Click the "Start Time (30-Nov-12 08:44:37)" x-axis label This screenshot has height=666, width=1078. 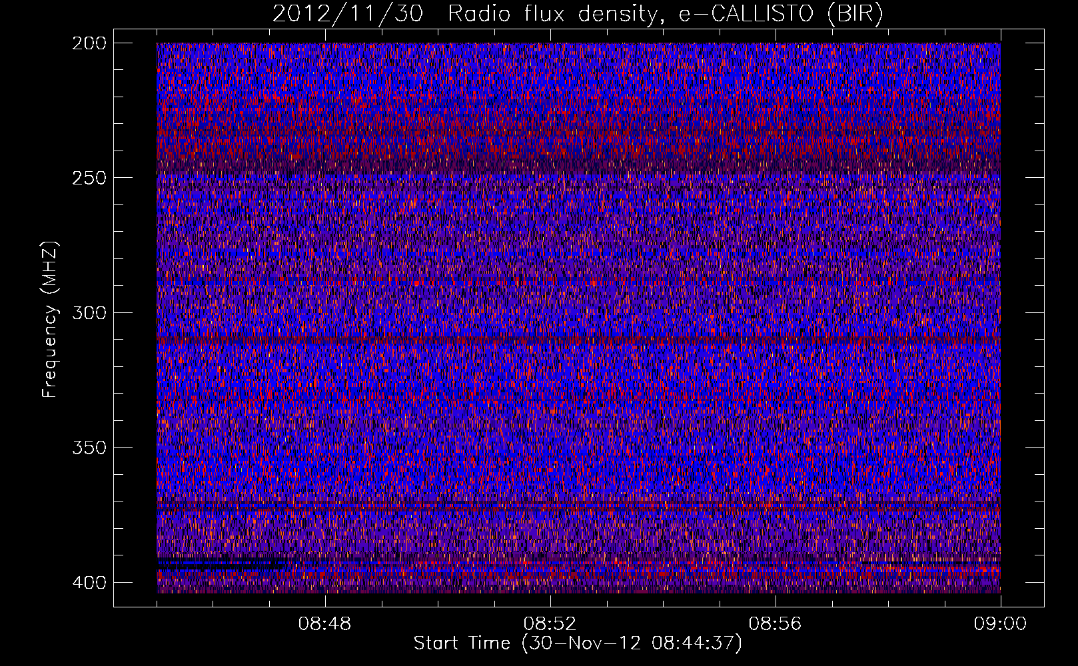(x=578, y=643)
